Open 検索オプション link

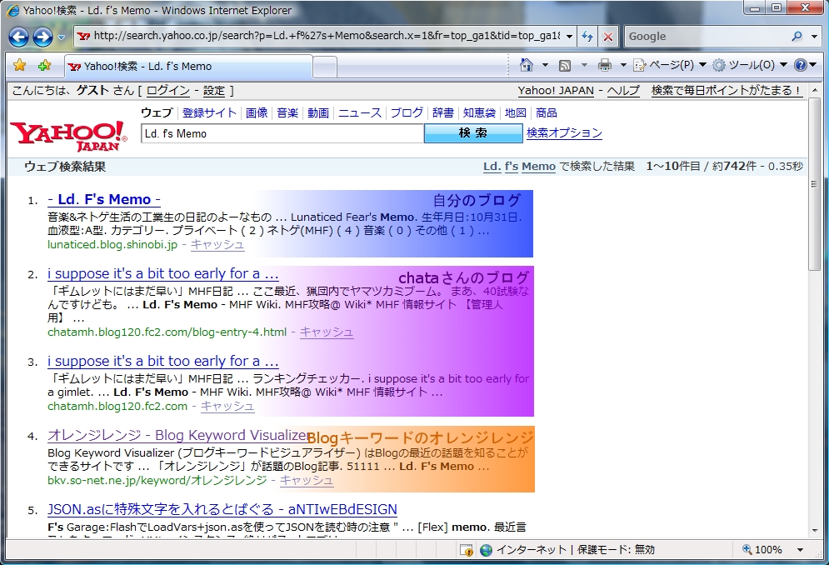564,132
